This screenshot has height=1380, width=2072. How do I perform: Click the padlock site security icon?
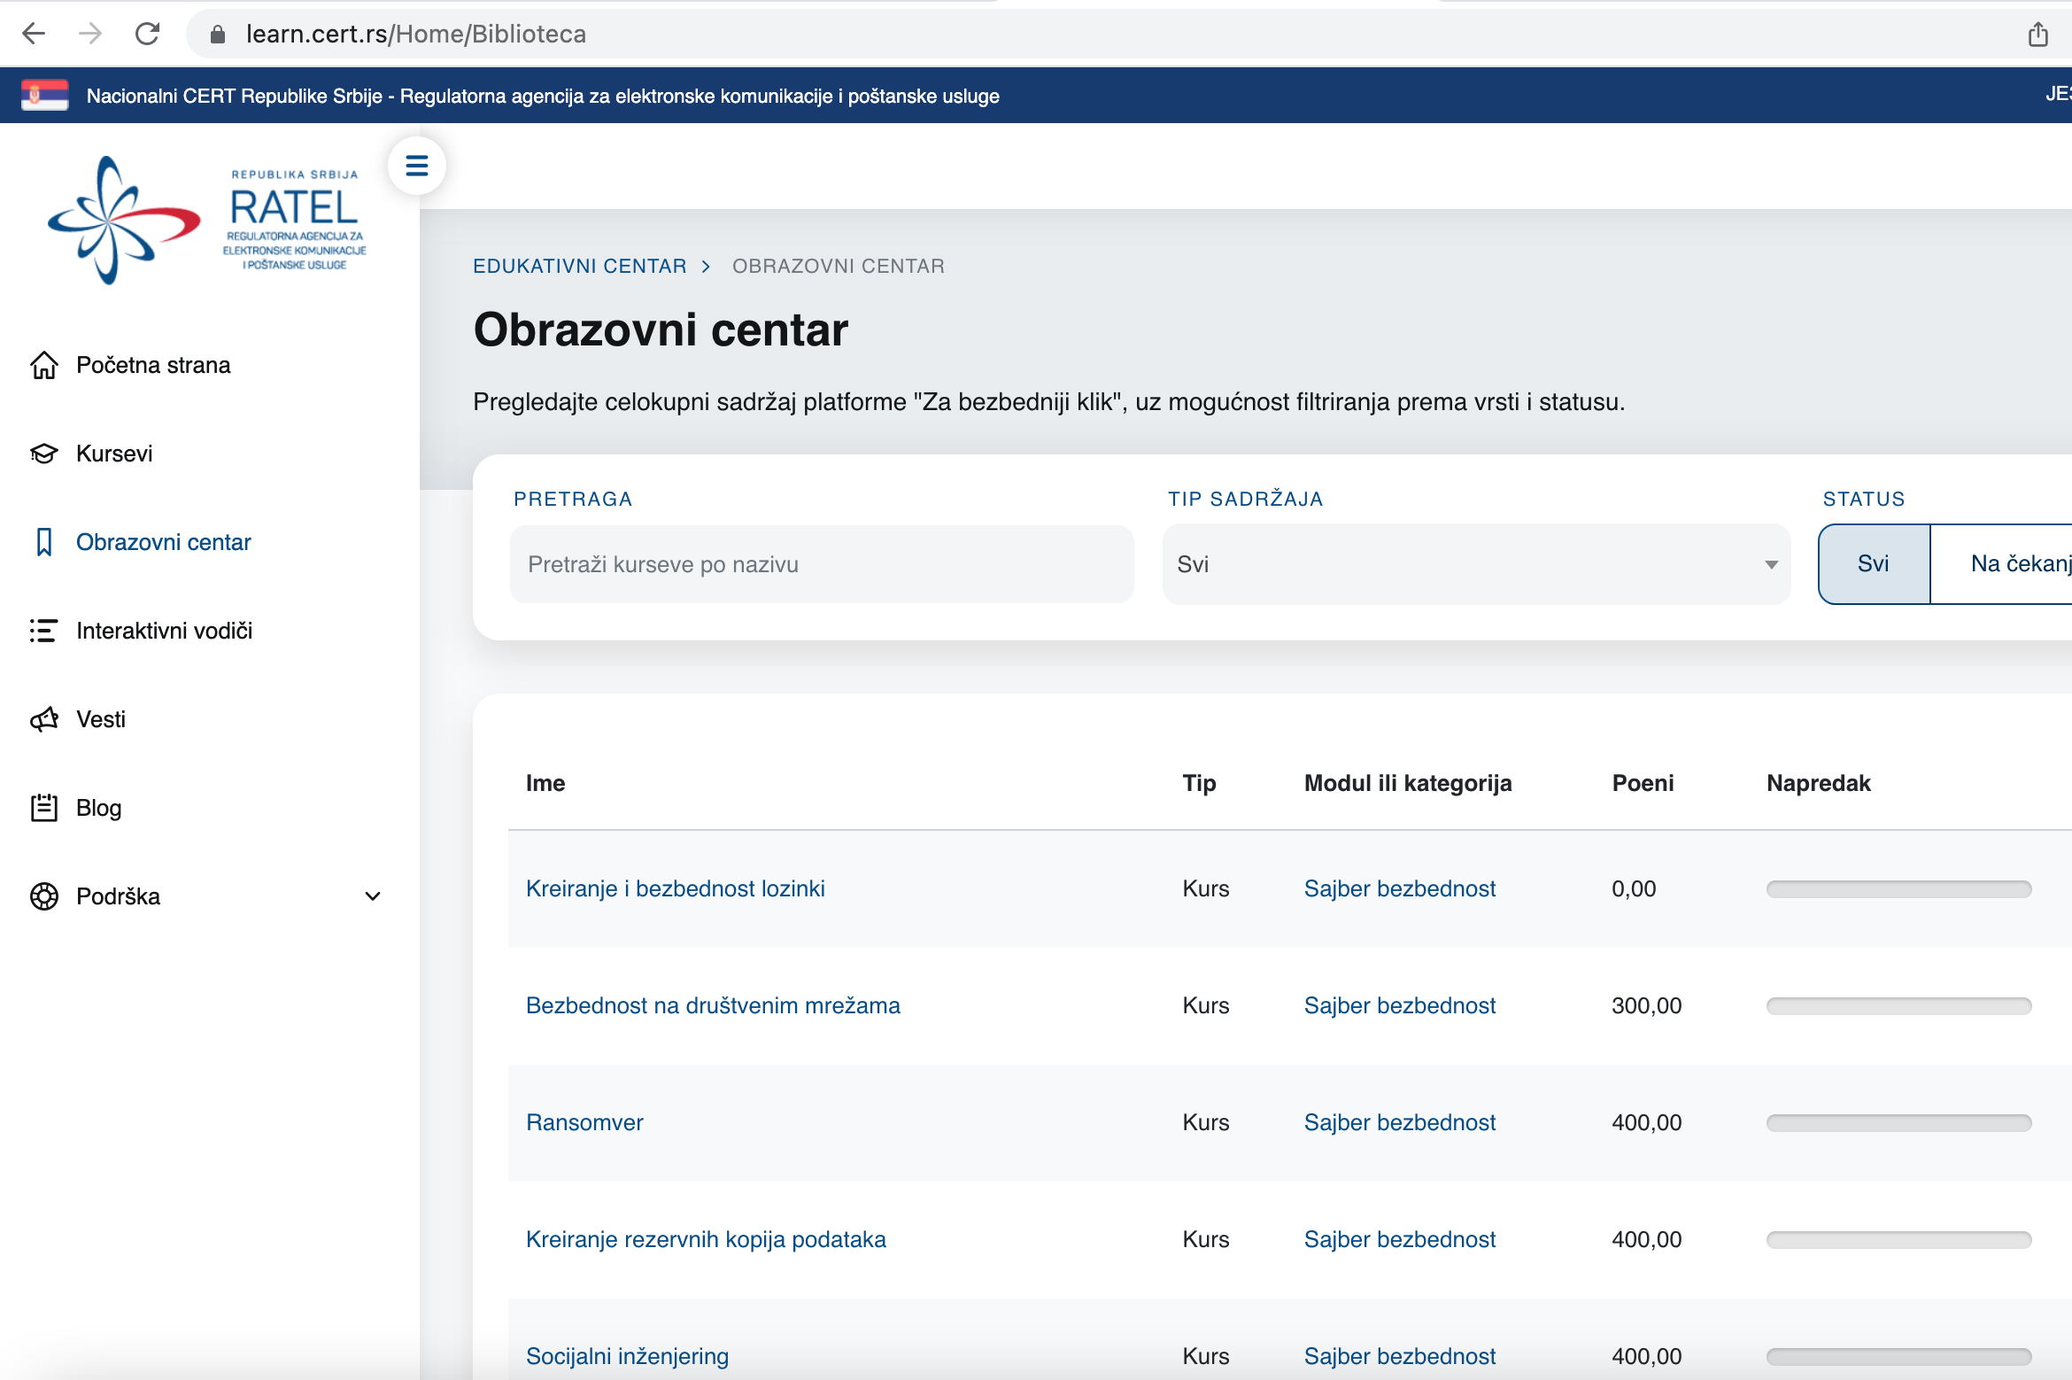(218, 34)
